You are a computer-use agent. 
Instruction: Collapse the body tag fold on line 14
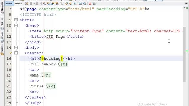[16, 47]
